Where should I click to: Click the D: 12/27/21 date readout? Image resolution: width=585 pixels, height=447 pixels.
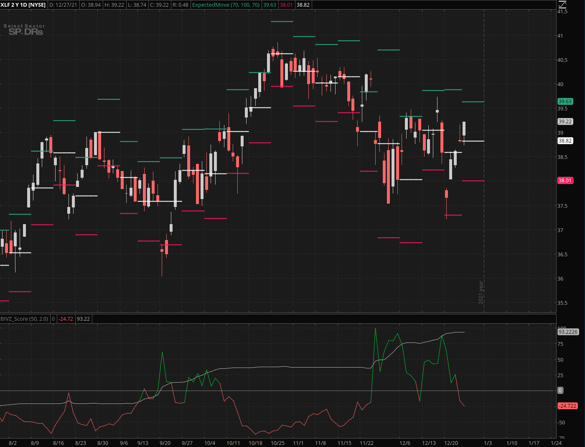63,5
